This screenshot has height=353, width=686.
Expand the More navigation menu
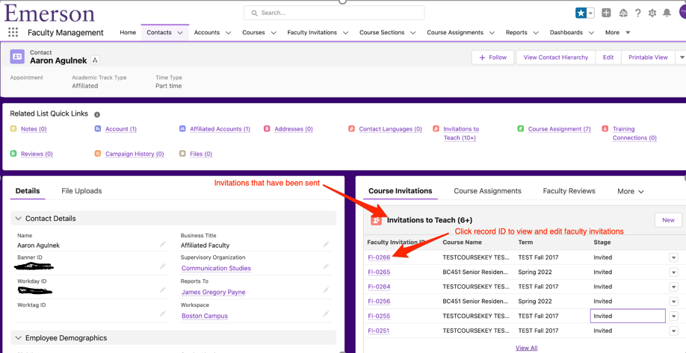click(x=617, y=33)
